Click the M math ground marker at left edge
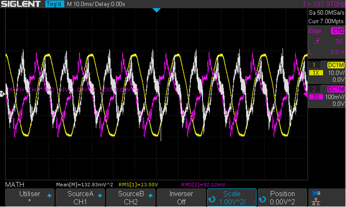 [x=2, y=94]
